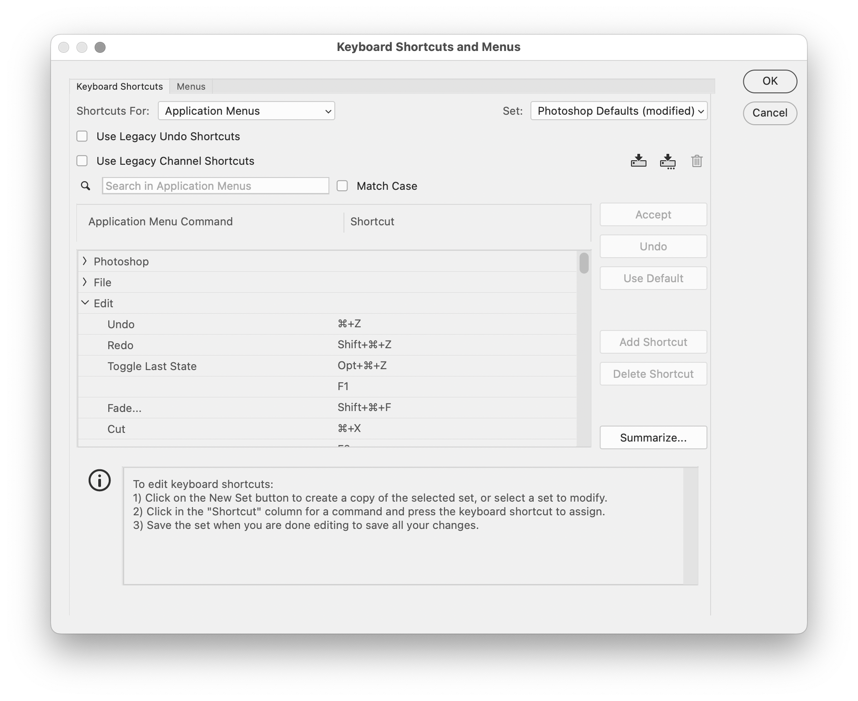Select the Keyboard Shortcuts tab

[120, 86]
